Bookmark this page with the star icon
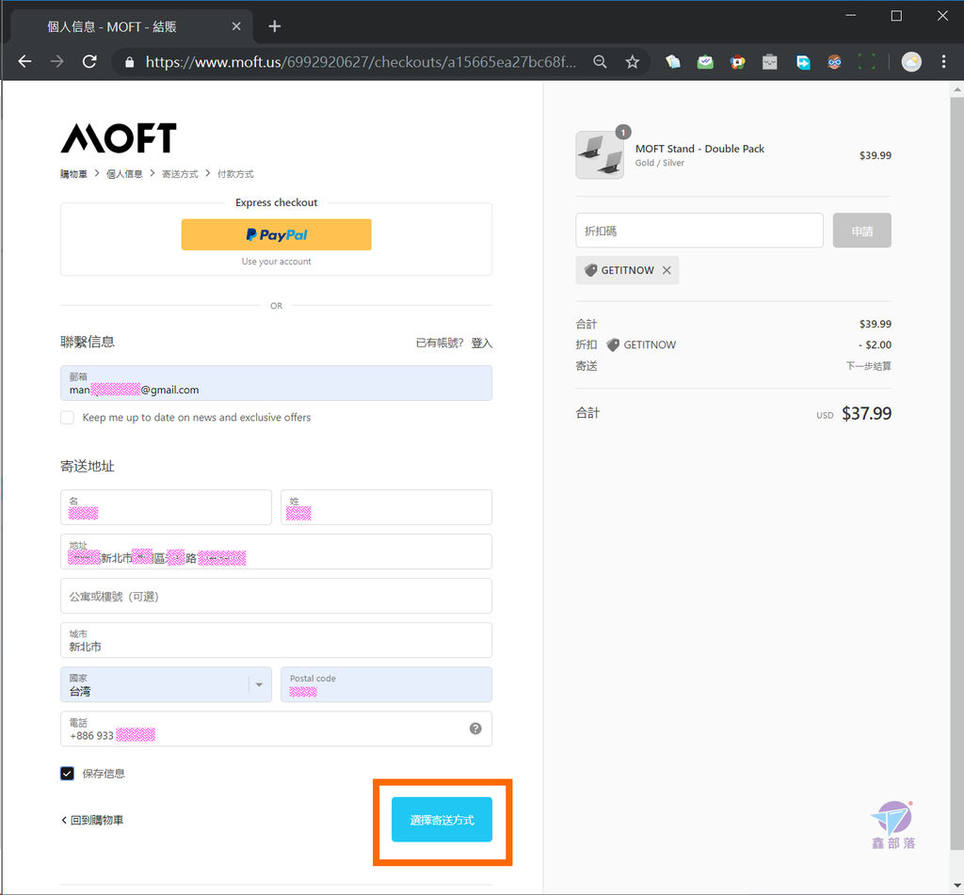 632,61
